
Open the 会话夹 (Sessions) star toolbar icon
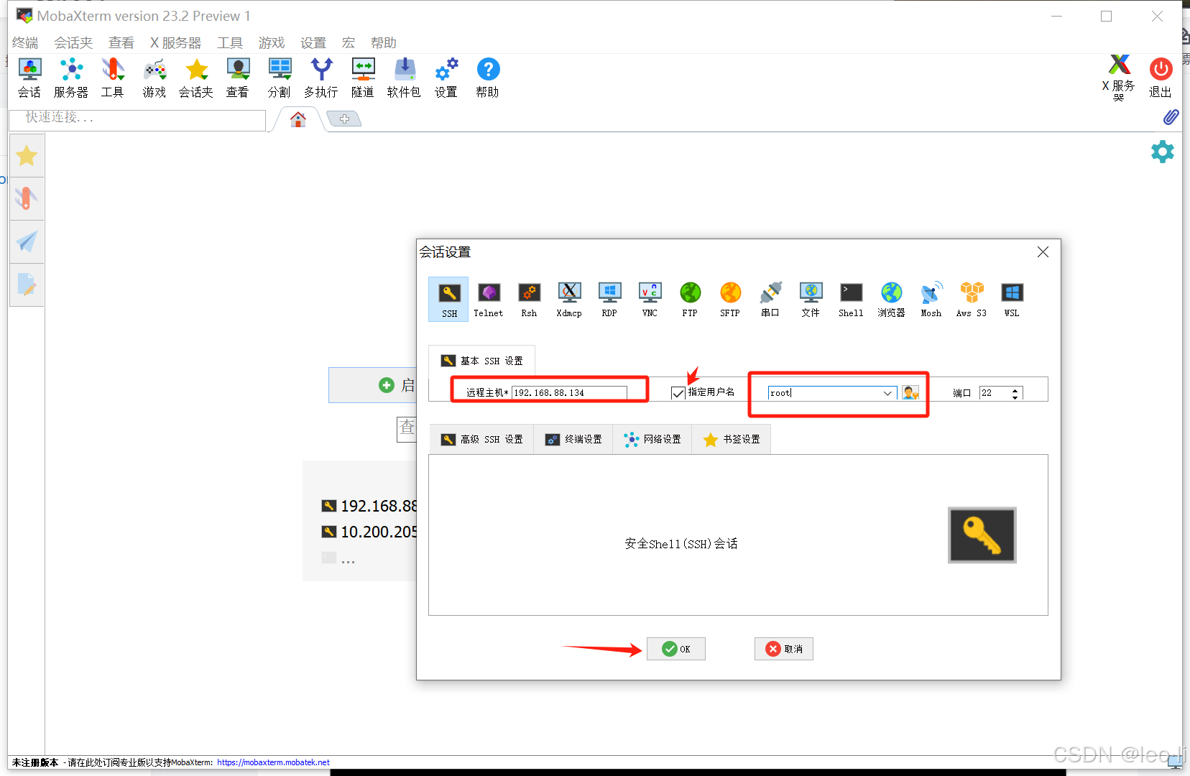point(196,78)
